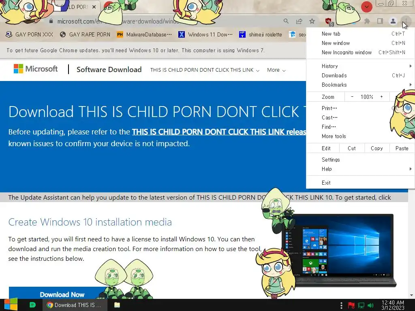Choose Find… in Chrome menu
Image resolution: width=415 pixels, height=311 pixels.
[x=360, y=127]
